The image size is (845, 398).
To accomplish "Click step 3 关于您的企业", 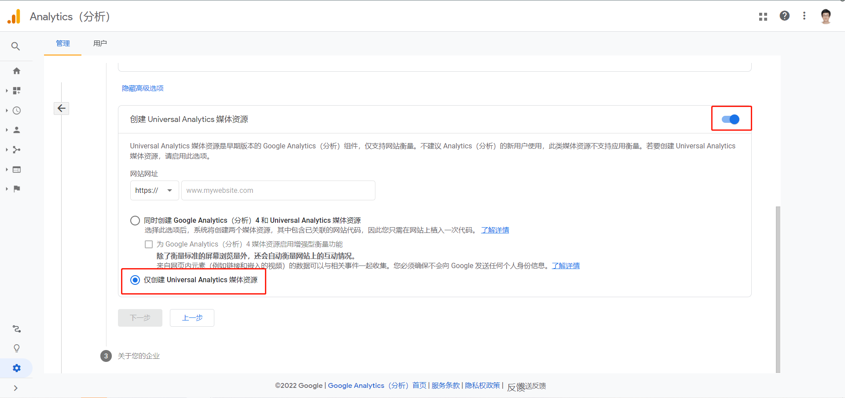I will click(x=130, y=356).
